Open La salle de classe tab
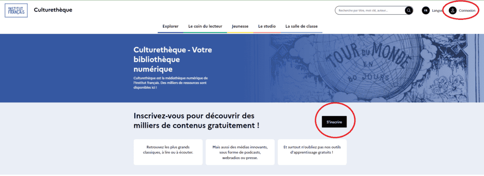The width and height of the screenshot is (484, 176). 302,26
